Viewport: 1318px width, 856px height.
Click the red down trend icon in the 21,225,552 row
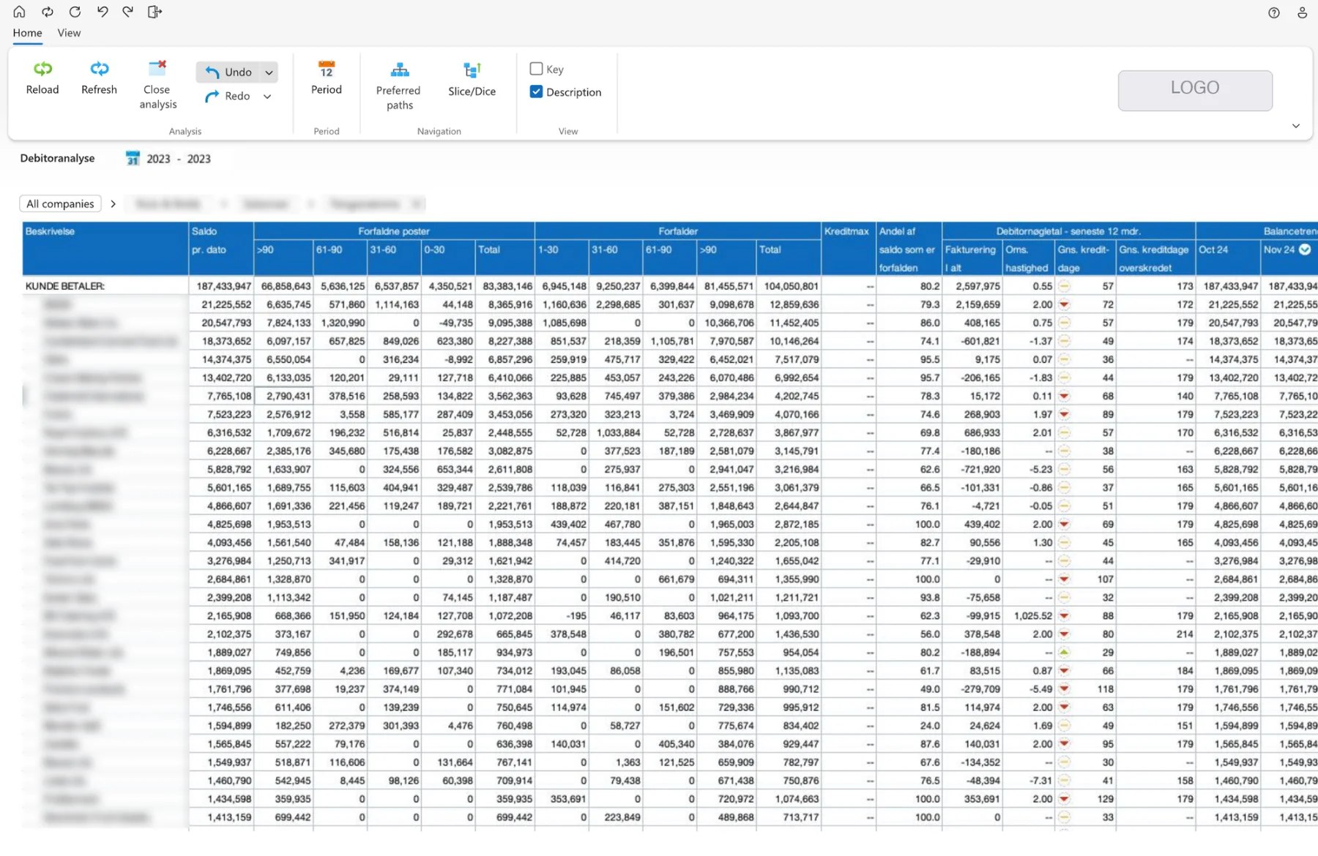(1065, 304)
